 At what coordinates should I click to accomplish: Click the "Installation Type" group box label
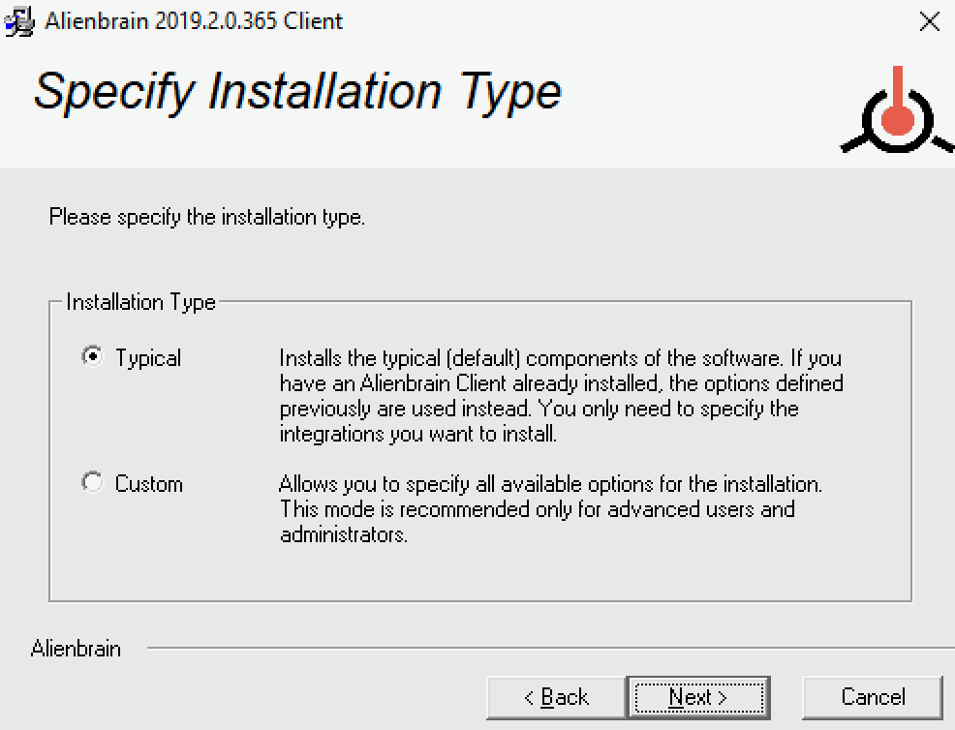pyautogui.click(x=140, y=302)
